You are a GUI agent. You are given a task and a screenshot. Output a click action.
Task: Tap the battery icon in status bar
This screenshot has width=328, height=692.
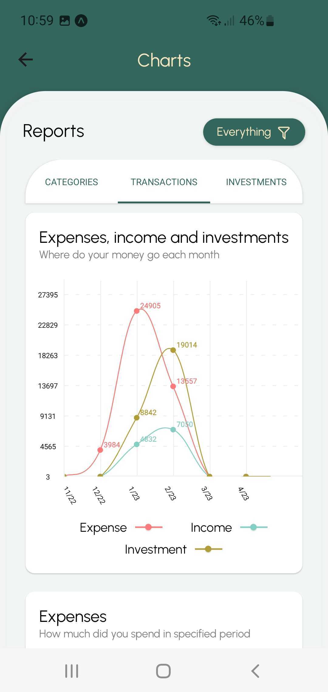point(270,21)
